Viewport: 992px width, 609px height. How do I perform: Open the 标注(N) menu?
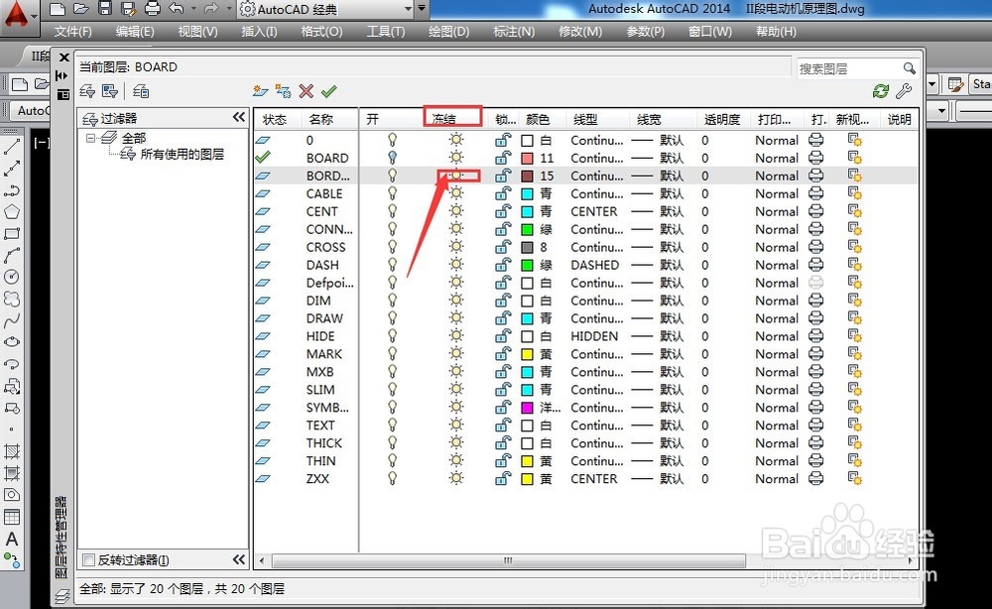[x=514, y=32]
